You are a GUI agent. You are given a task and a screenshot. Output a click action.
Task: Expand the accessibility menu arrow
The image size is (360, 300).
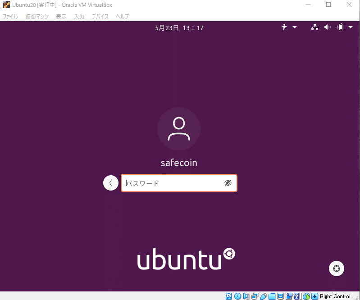(x=295, y=27)
